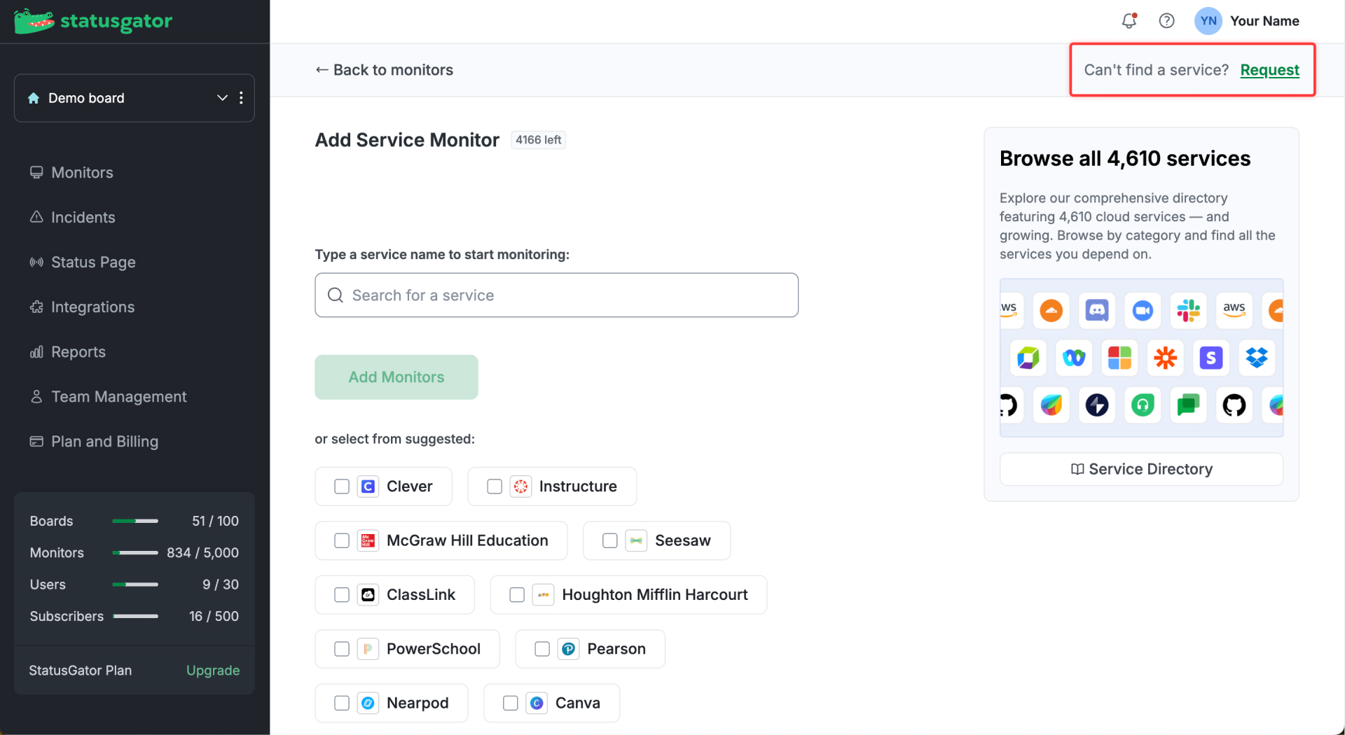
Task: Click the magnifier icon in the search box
Action: pos(336,295)
